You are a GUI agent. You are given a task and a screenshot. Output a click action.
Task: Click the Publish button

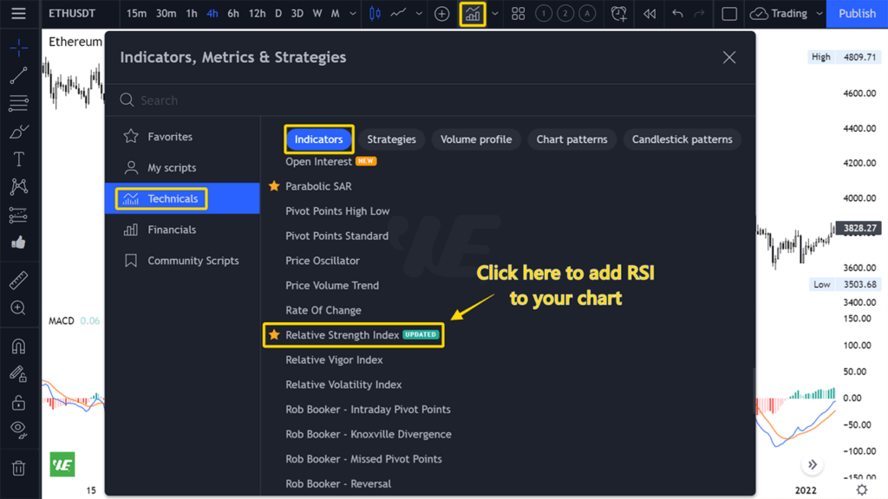coord(857,14)
